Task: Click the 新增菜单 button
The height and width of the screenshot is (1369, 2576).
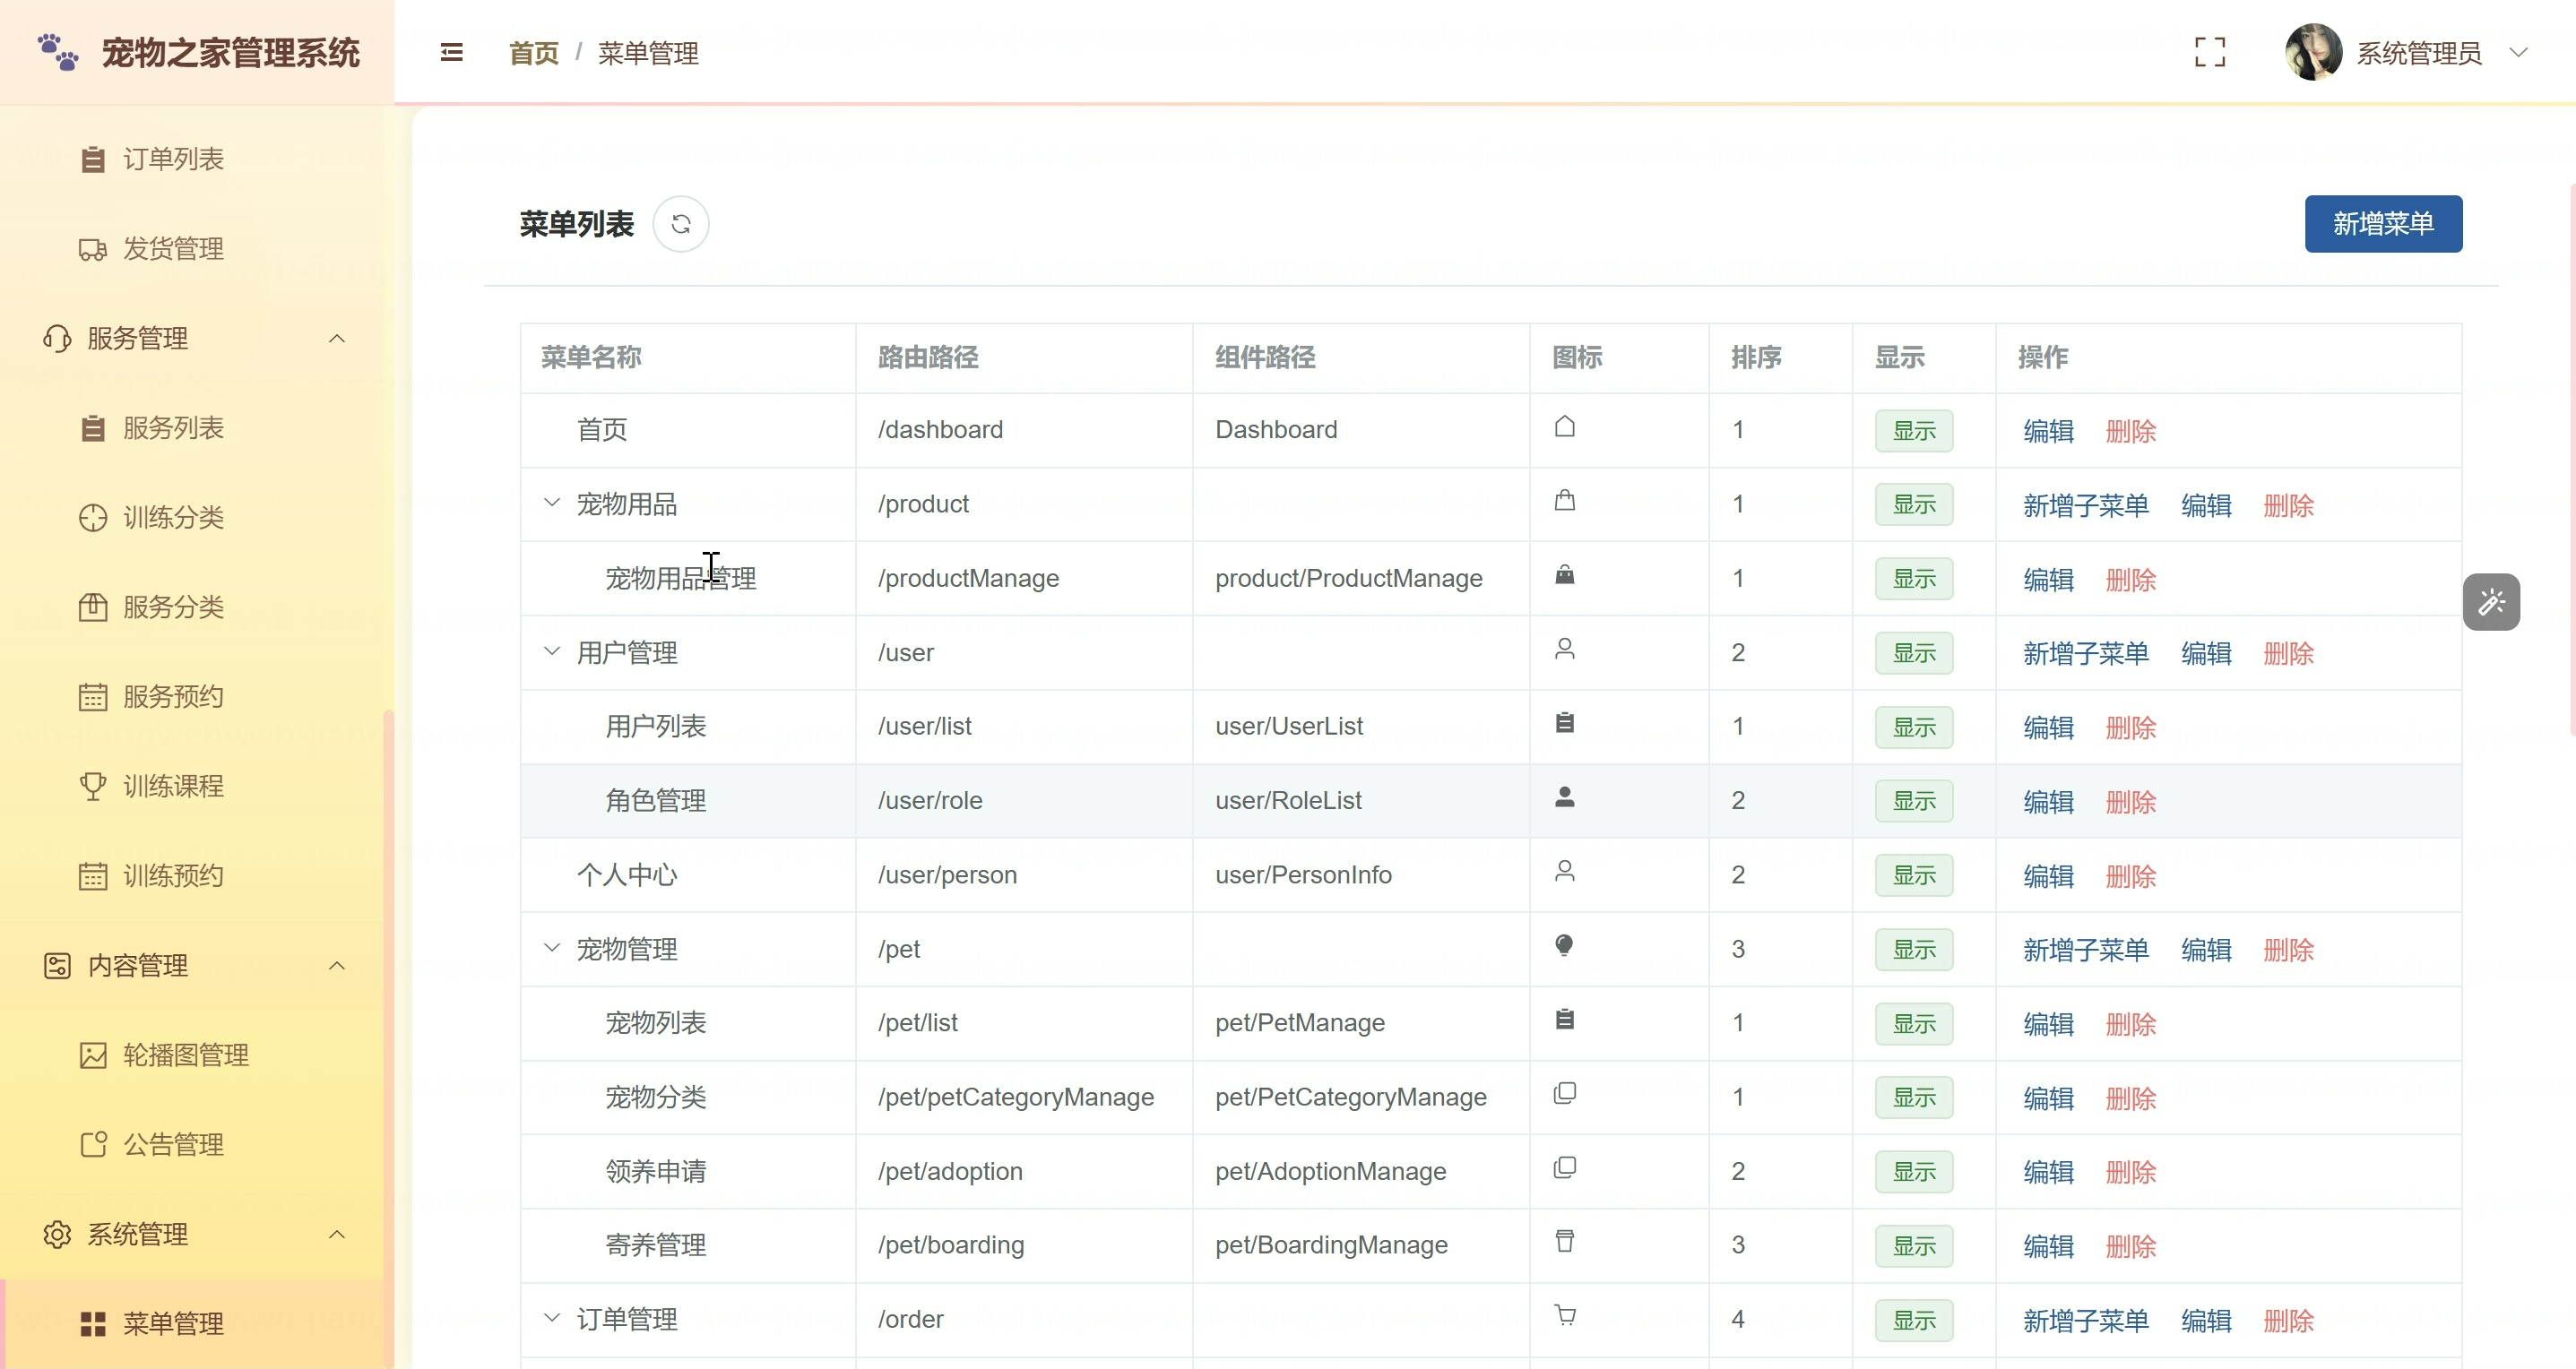Action: [x=2383, y=224]
